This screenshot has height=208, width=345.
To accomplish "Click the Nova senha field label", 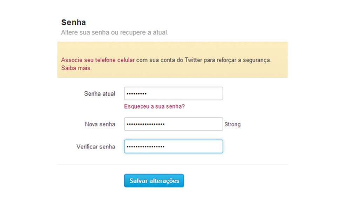I will (100, 124).
